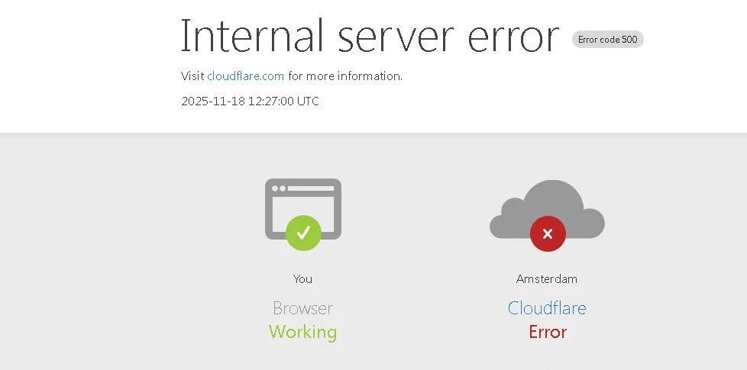The image size is (747, 370).
Task: Click the green "Working" status text
Action: 302,332
